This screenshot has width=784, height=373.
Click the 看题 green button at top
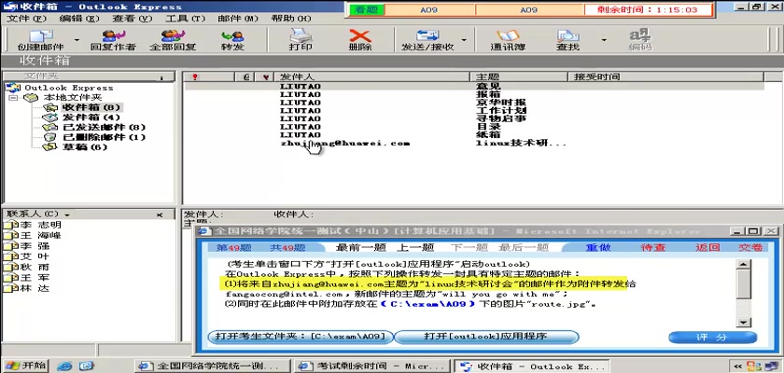(367, 10)
